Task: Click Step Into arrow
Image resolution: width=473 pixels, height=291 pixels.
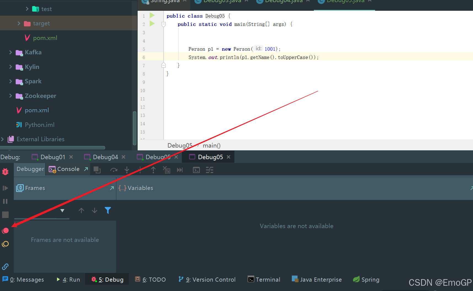Action: tap(127, 170)
